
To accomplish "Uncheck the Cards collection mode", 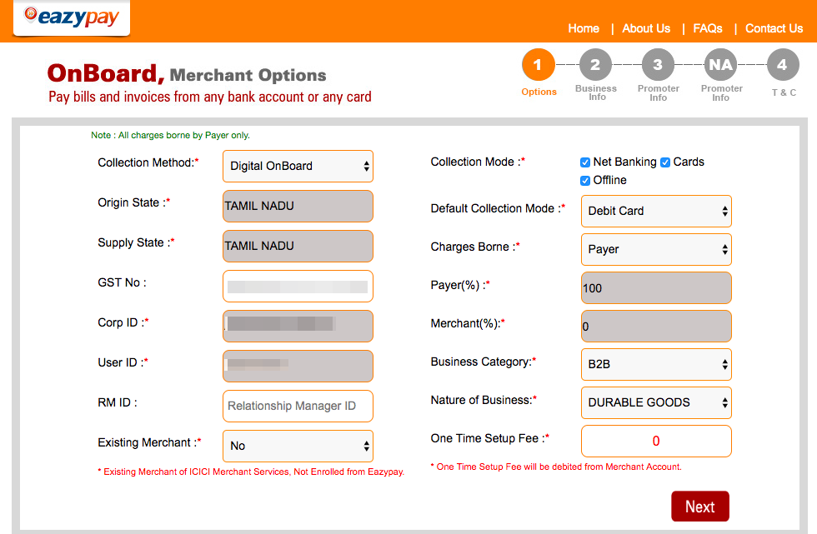I will tap(664, 162).
